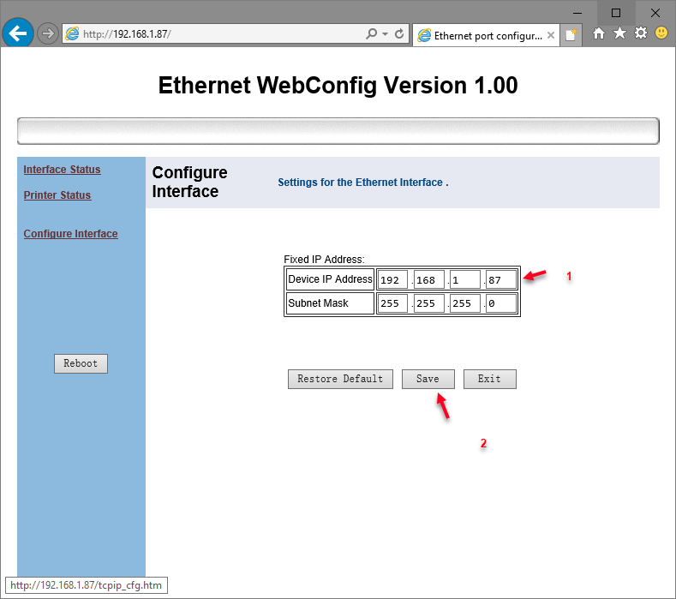Open the Interface Status link
The width and height of the screenshot is (676, 599).
[x=62, y=170]
